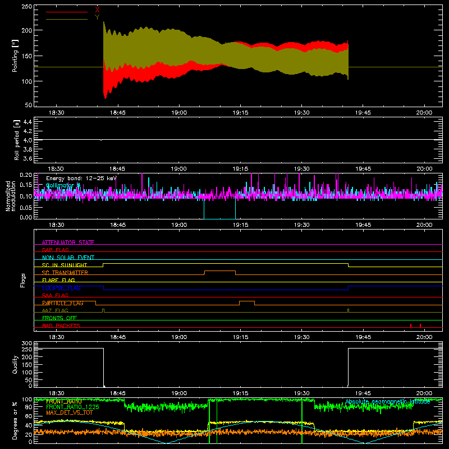Click the green FRONT_RATIO_1225 legend text
The image size is (449, 449).
coord(73,407)
